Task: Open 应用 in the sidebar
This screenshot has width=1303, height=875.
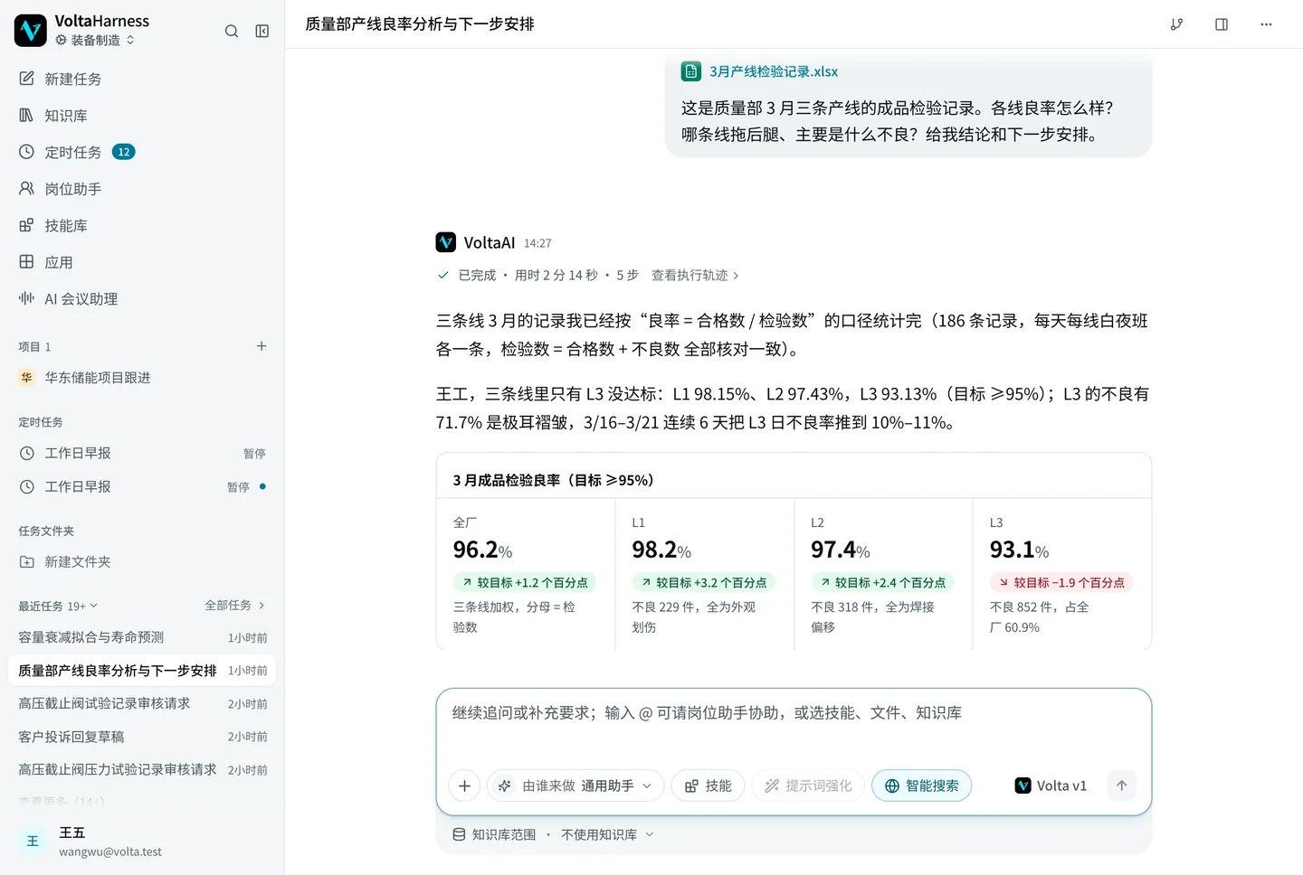Action: click(x=142, y=262)
